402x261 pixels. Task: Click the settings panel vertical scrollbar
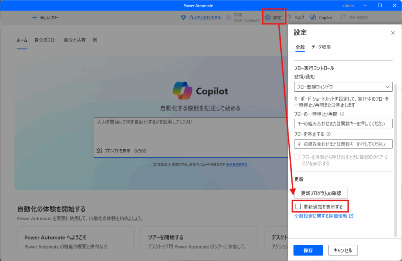coord(395,160)
